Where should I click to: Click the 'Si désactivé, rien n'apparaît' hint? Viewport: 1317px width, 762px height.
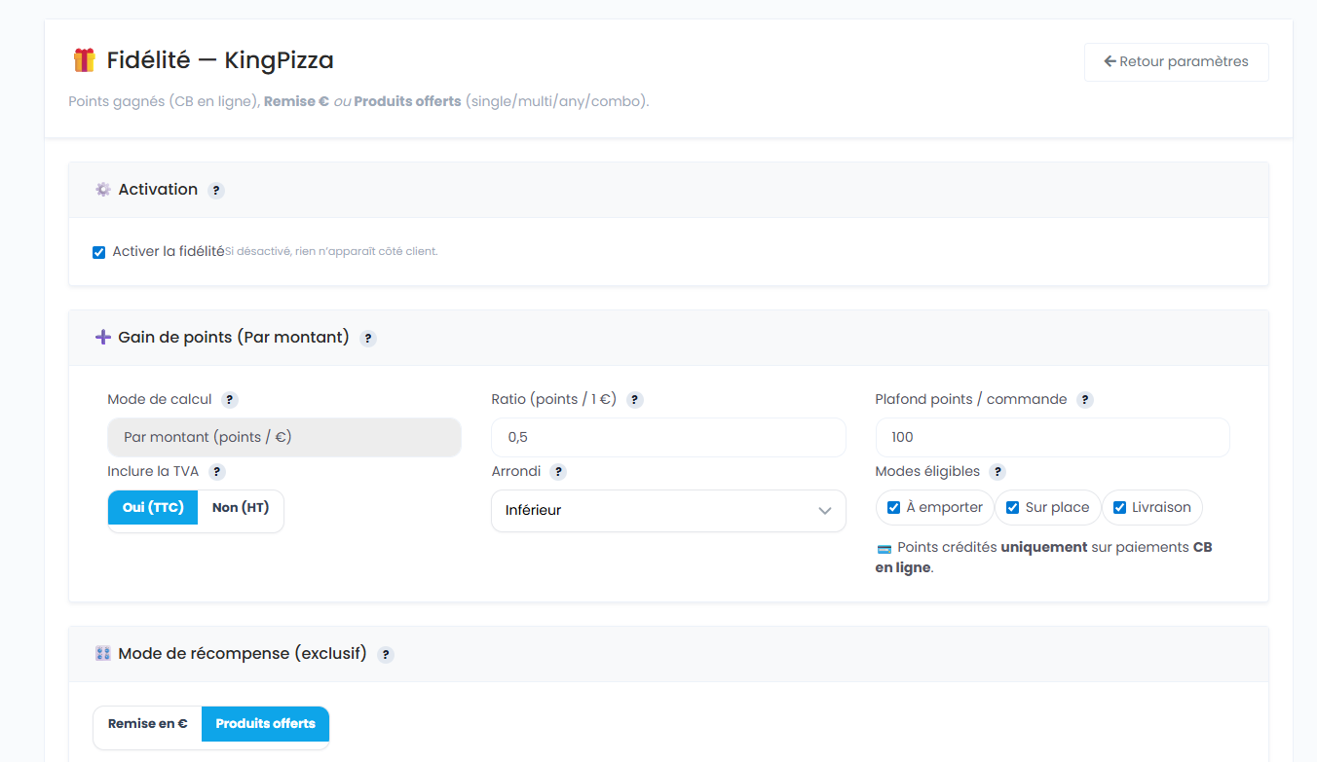coord(331,252)
